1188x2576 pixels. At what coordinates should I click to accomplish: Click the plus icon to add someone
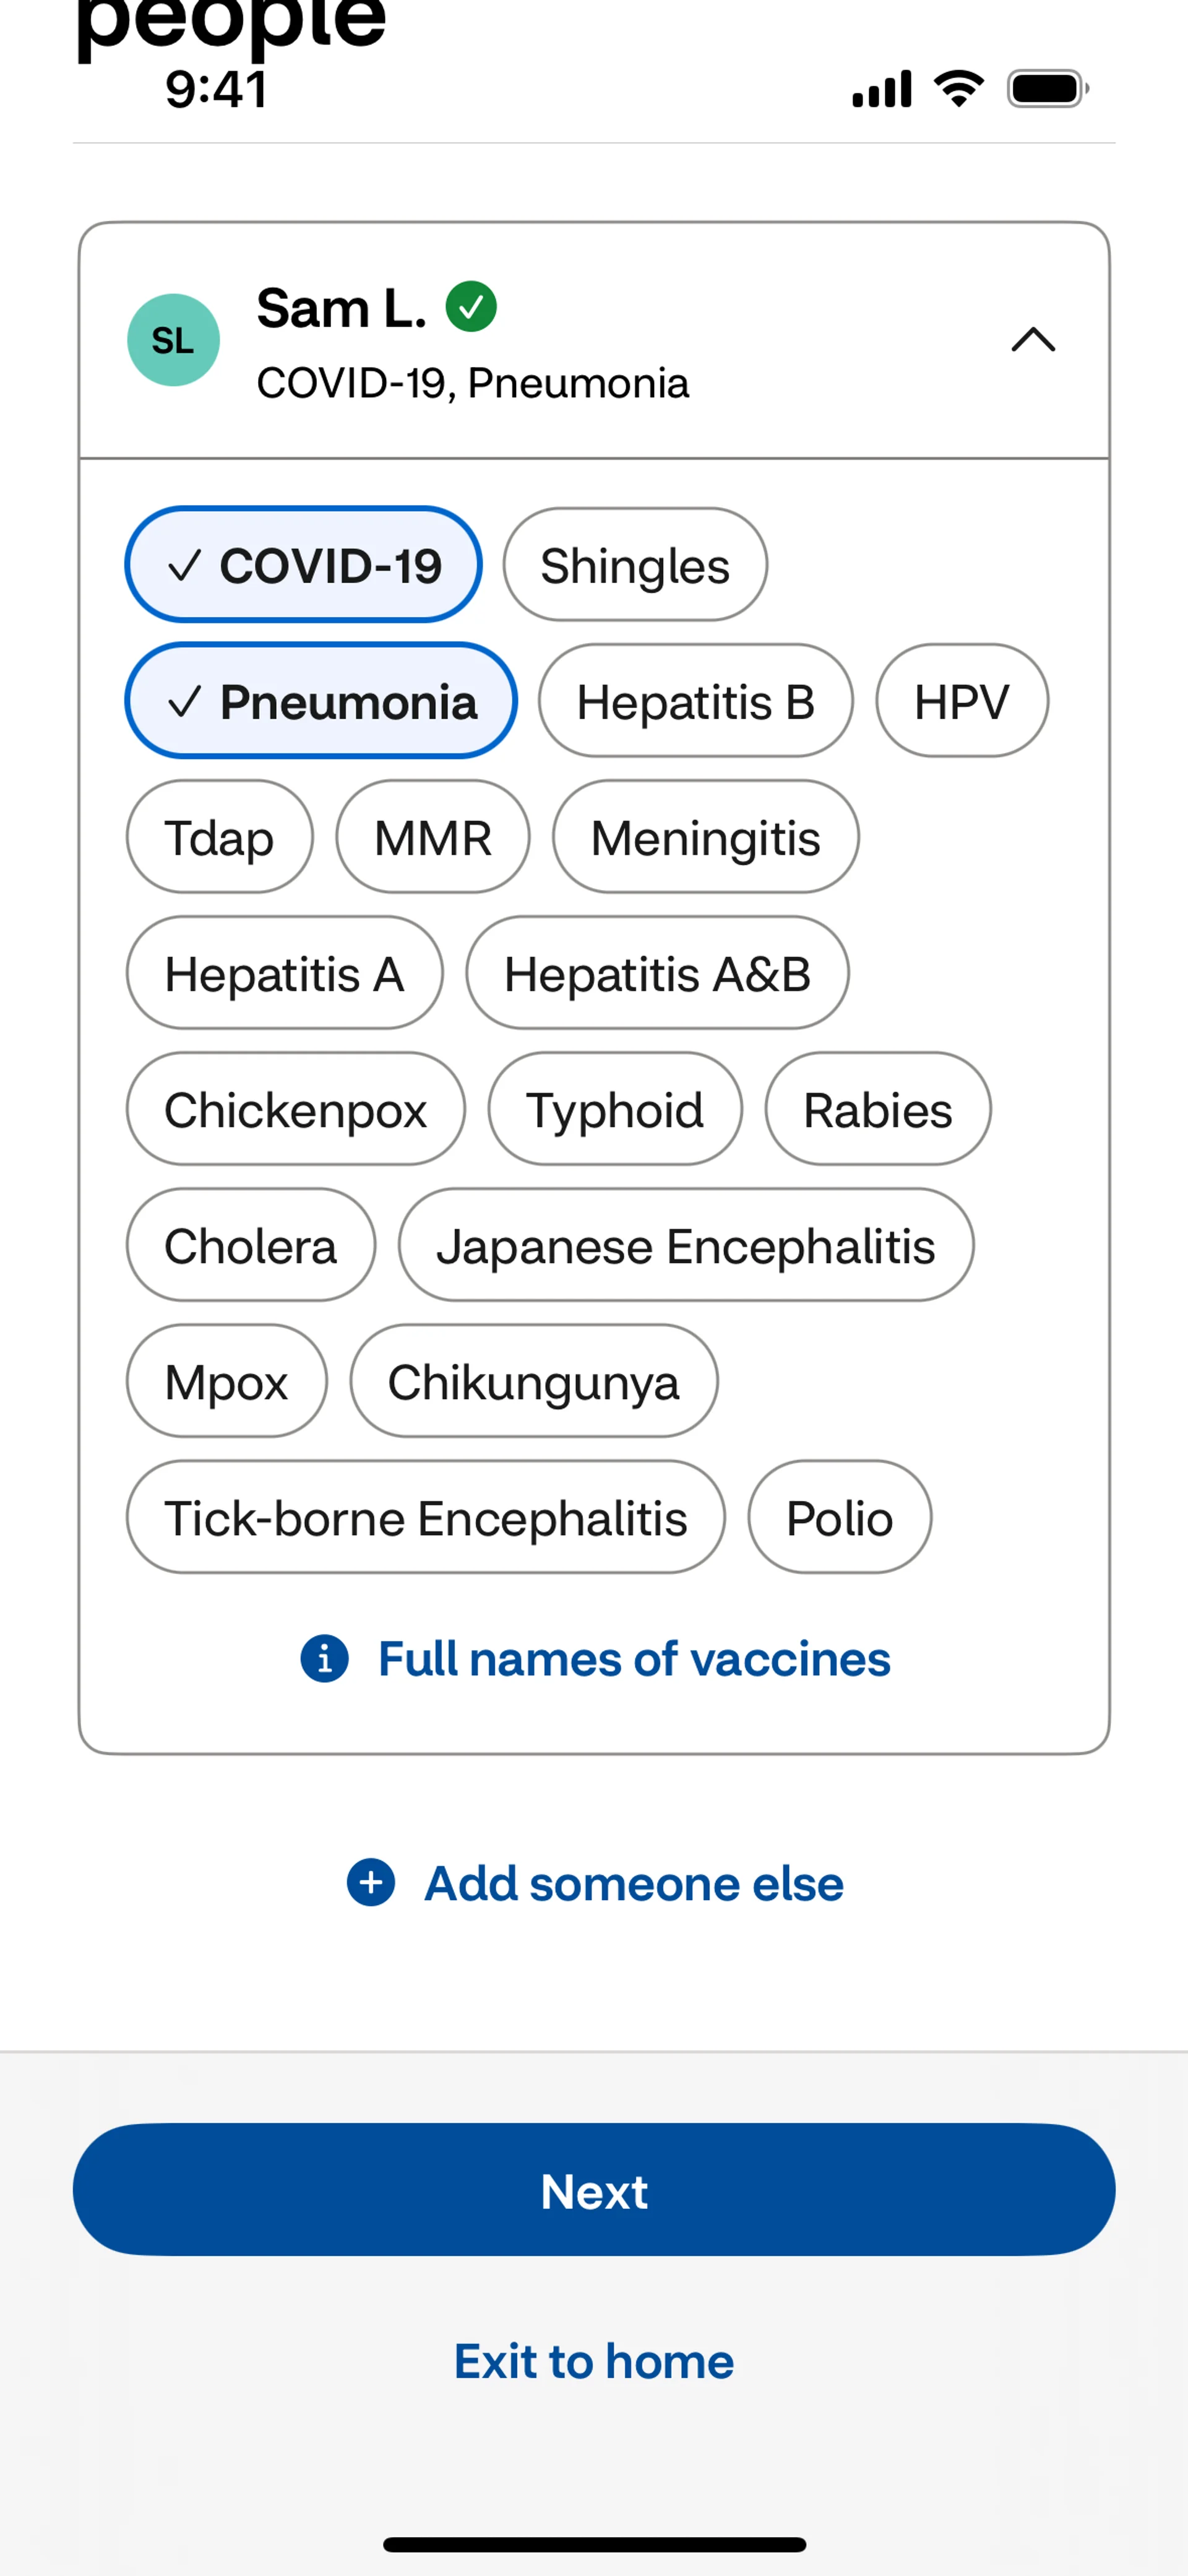[371, 1883]
